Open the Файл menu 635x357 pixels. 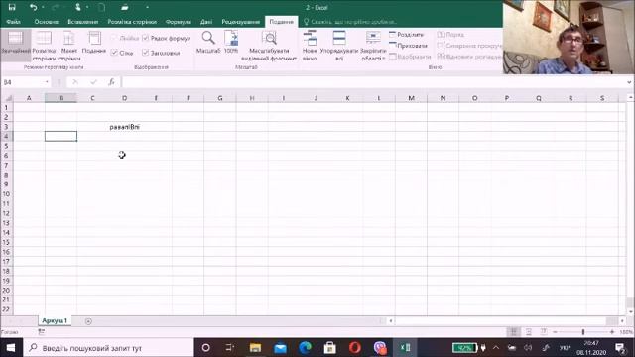[x=13, y=22]
